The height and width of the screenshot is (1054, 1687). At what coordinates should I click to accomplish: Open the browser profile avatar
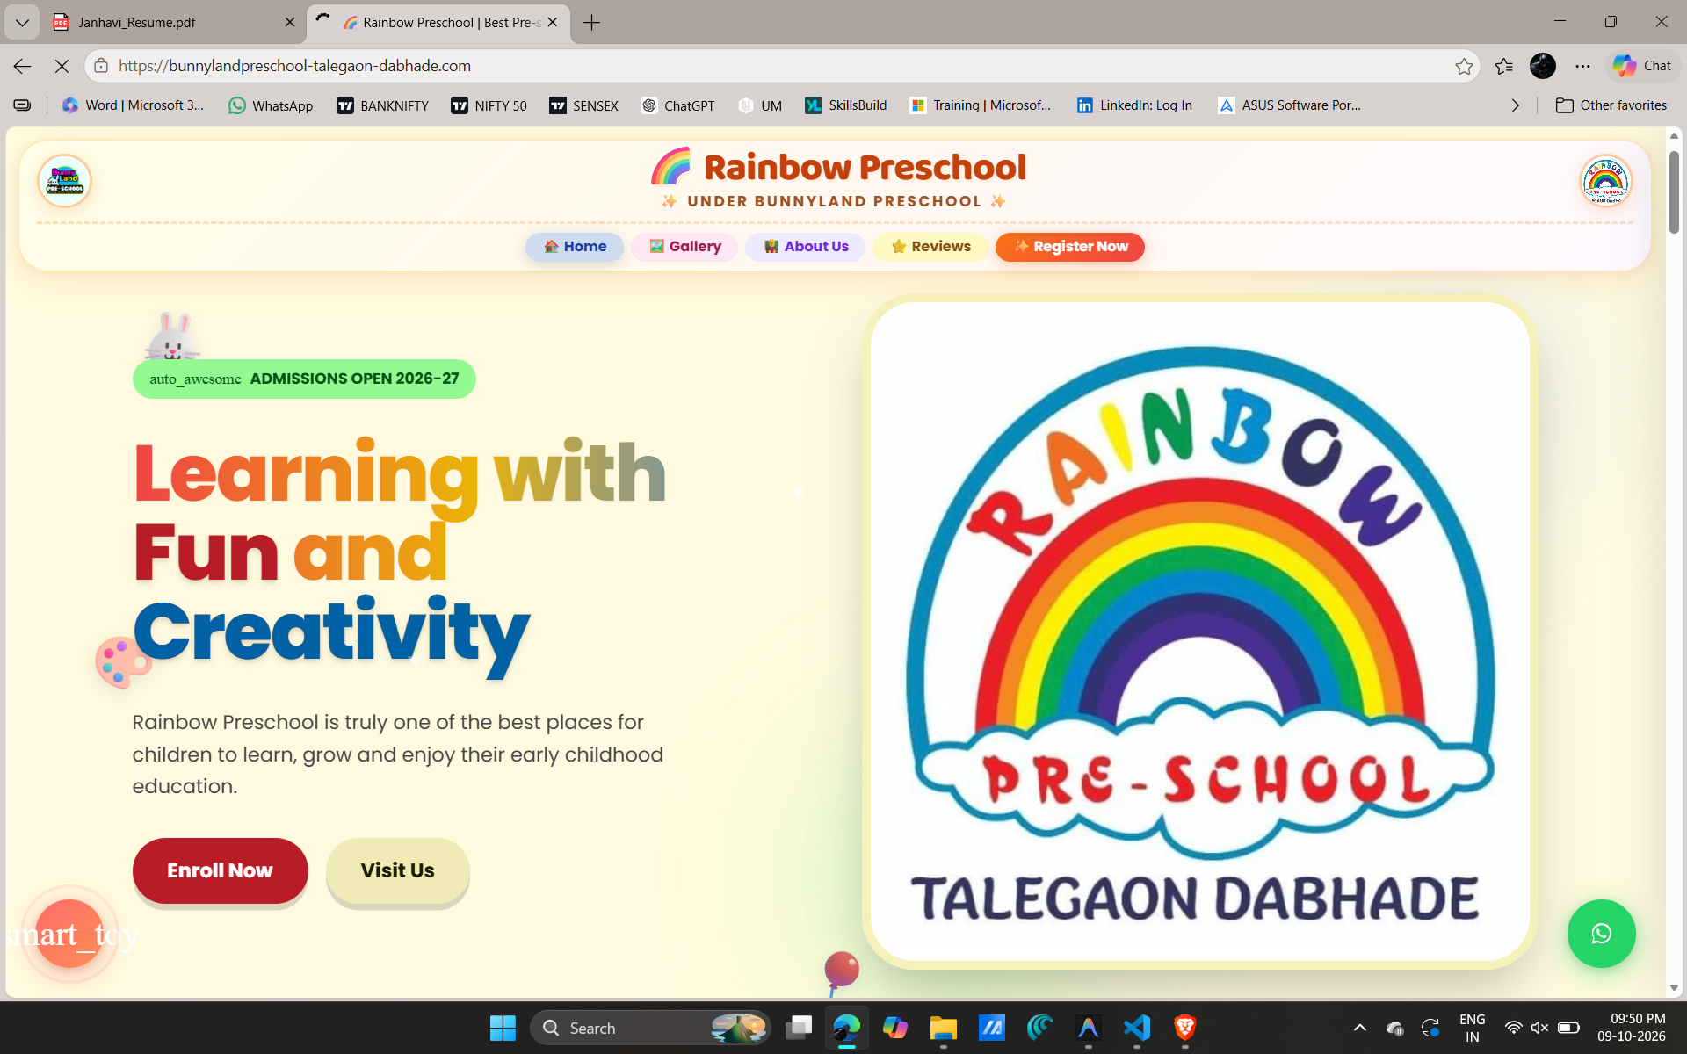pyautogui.click(x=1543, y=66)
